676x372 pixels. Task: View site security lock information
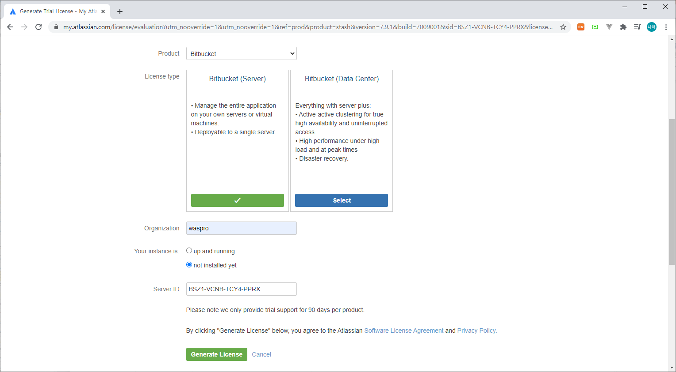click(56, 27)
